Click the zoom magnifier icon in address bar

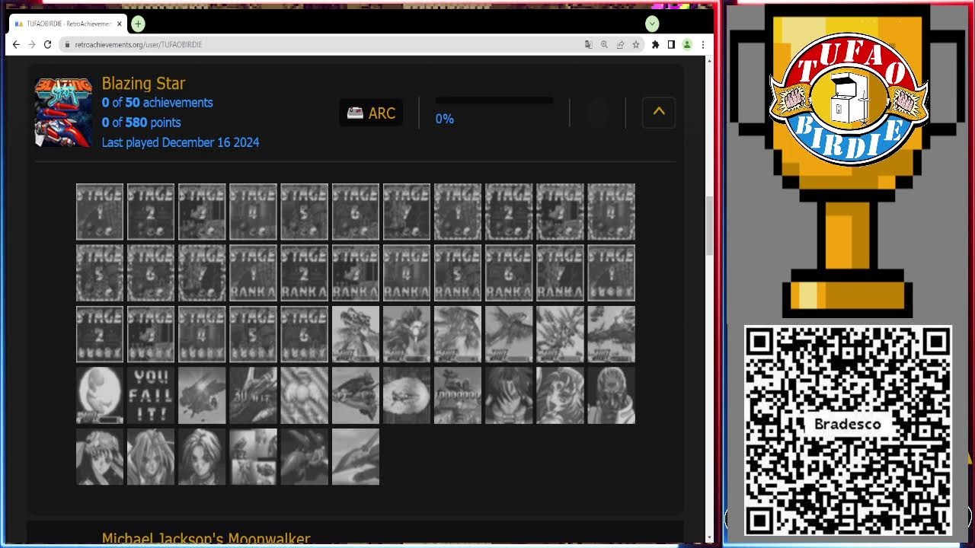[604, 45]
